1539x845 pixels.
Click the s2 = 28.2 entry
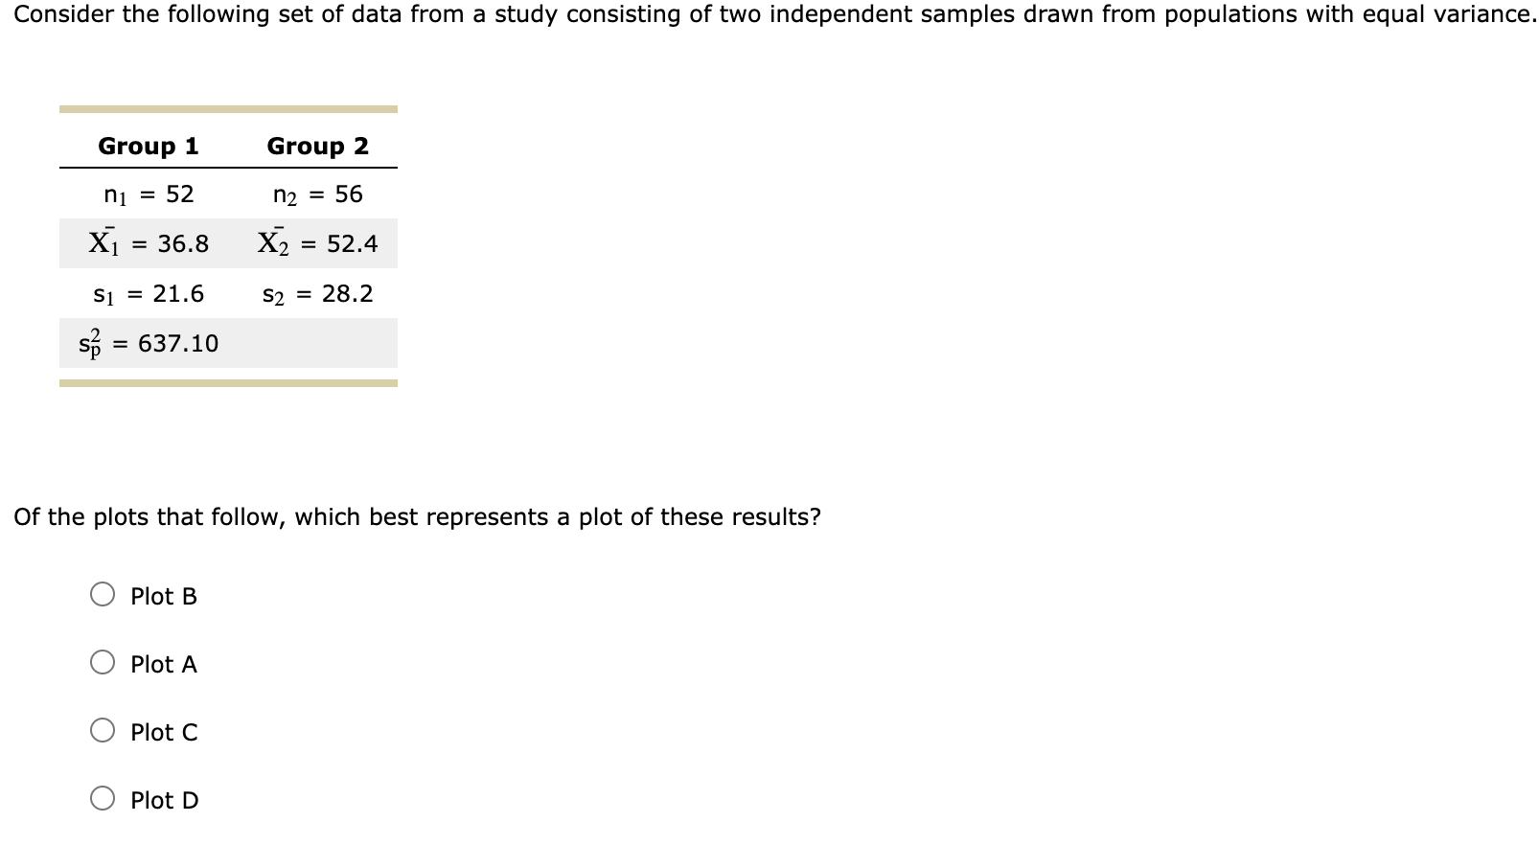316,293
